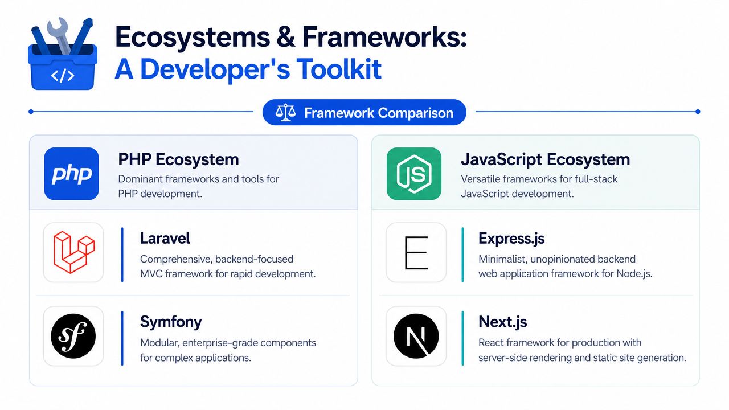
Task: Click the Framework Comparison pill button
Action: pyautogui.click(x=364, y=112)
